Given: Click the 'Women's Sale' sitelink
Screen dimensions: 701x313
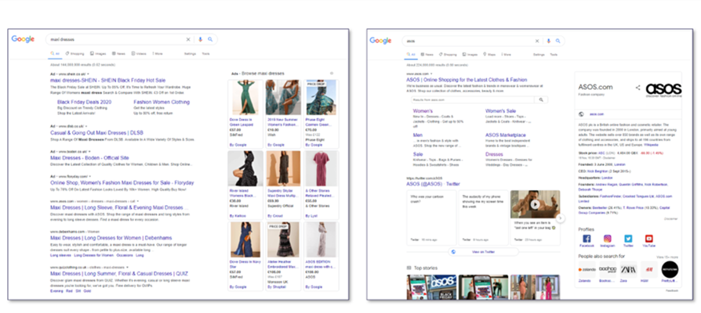Looking at the screenshot, I should coord(501,111).
